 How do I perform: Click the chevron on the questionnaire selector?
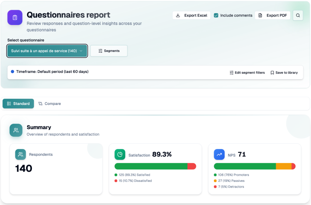coord(81,51)
